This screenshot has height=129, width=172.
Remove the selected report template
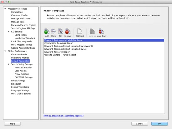(x=68, y=31)
